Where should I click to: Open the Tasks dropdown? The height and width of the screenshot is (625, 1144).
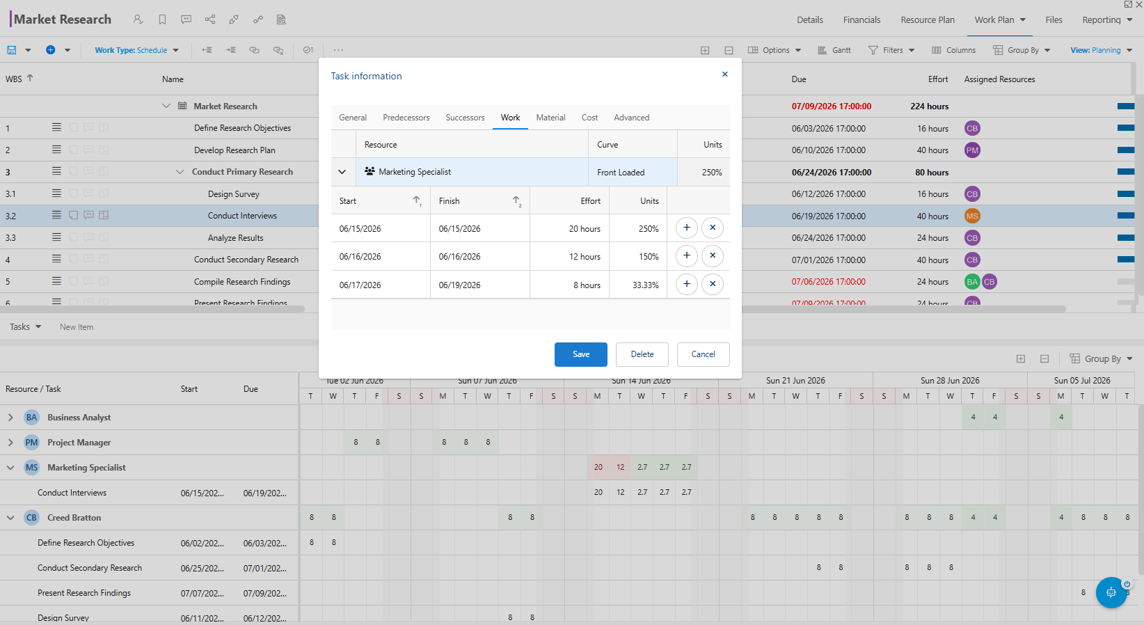[26, 327]
